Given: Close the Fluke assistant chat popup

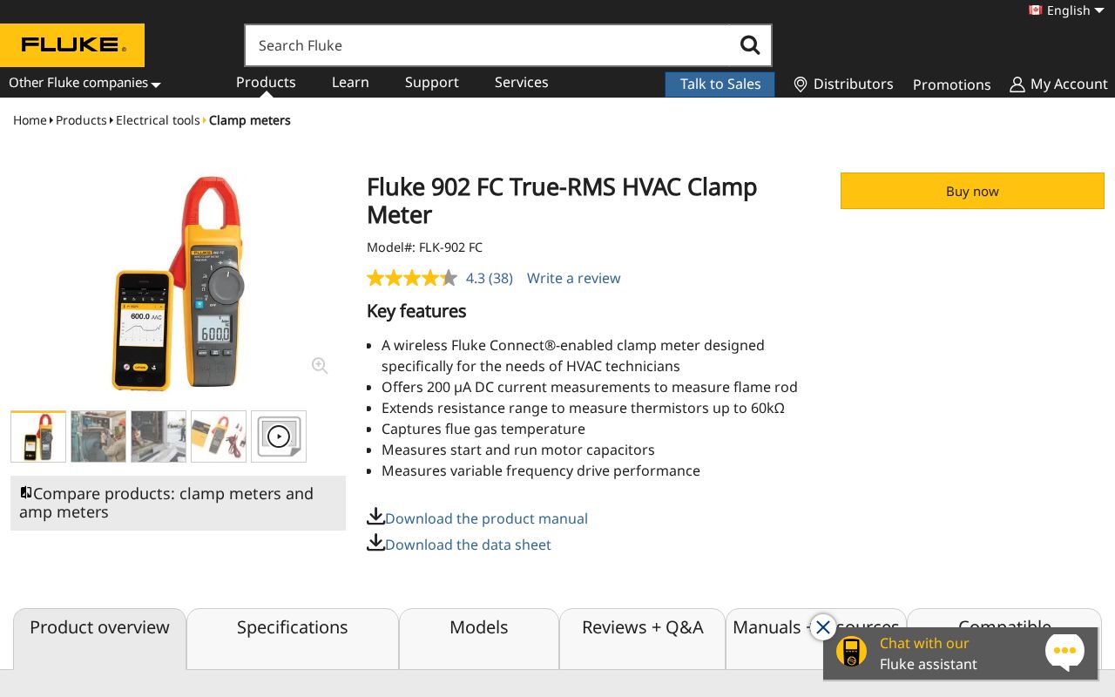Looking at the screenshot, I should pos(823,627).
